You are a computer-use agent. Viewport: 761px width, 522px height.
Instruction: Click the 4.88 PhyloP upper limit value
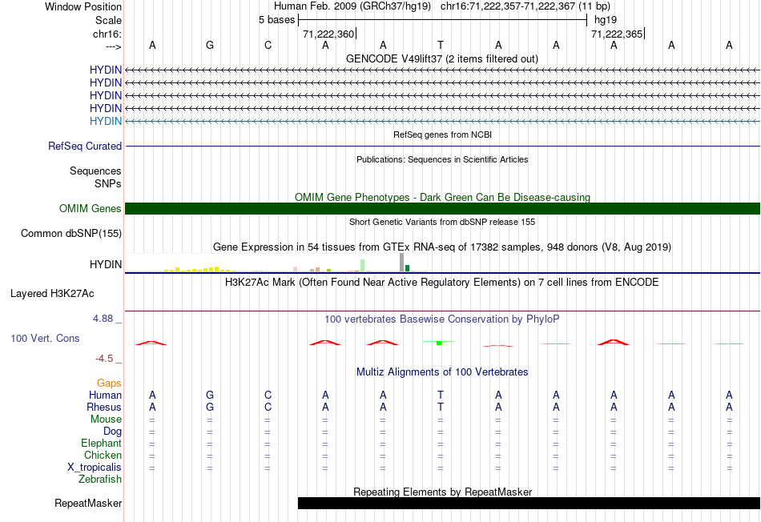(x=103, y=319)
